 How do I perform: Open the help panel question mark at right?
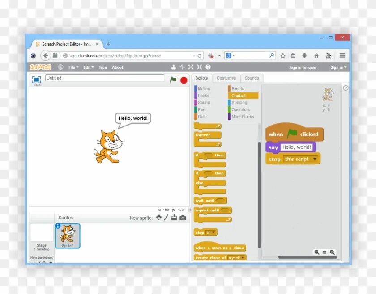click(346, 88)
